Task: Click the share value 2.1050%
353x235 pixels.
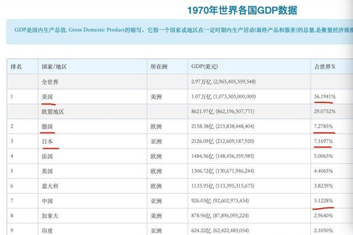Action: click(x=323, y=230)
